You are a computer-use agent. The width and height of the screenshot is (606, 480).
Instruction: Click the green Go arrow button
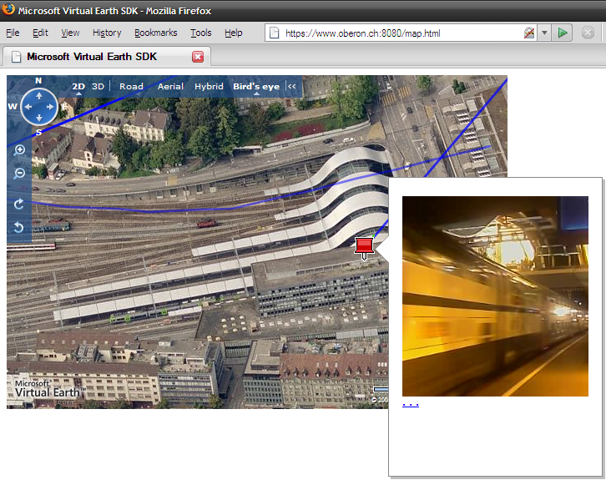coord(563,33)
